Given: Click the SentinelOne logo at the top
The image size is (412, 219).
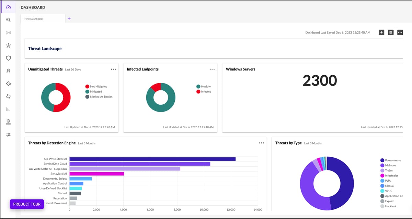Looking at the screenshot, I should tap(8, 7).
